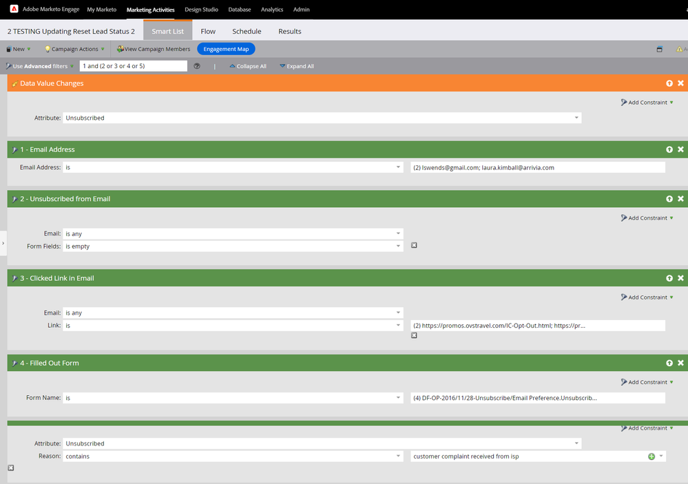Viewport: 688px width, 484px height.
Task: Click the Data Value Changes trigger icon
Action: (x=14, y=83)
